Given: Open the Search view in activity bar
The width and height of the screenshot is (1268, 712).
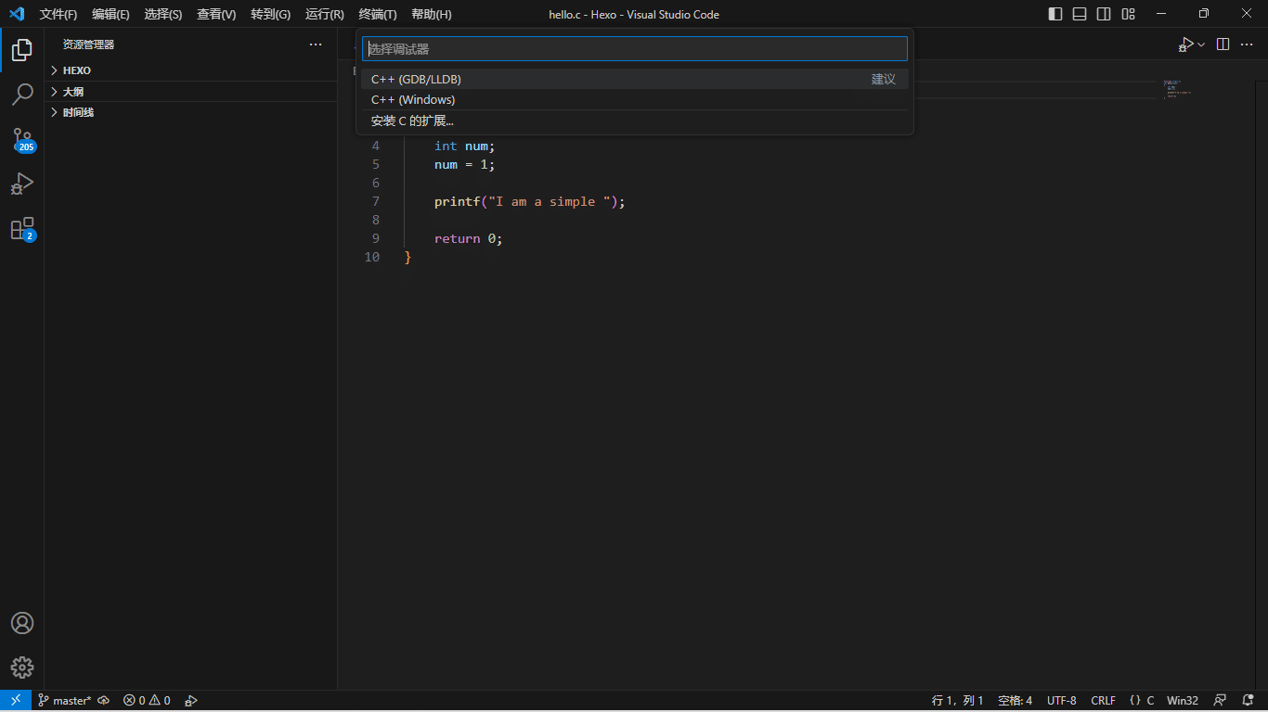Looking at the screenshot, I should click(22, 95).
